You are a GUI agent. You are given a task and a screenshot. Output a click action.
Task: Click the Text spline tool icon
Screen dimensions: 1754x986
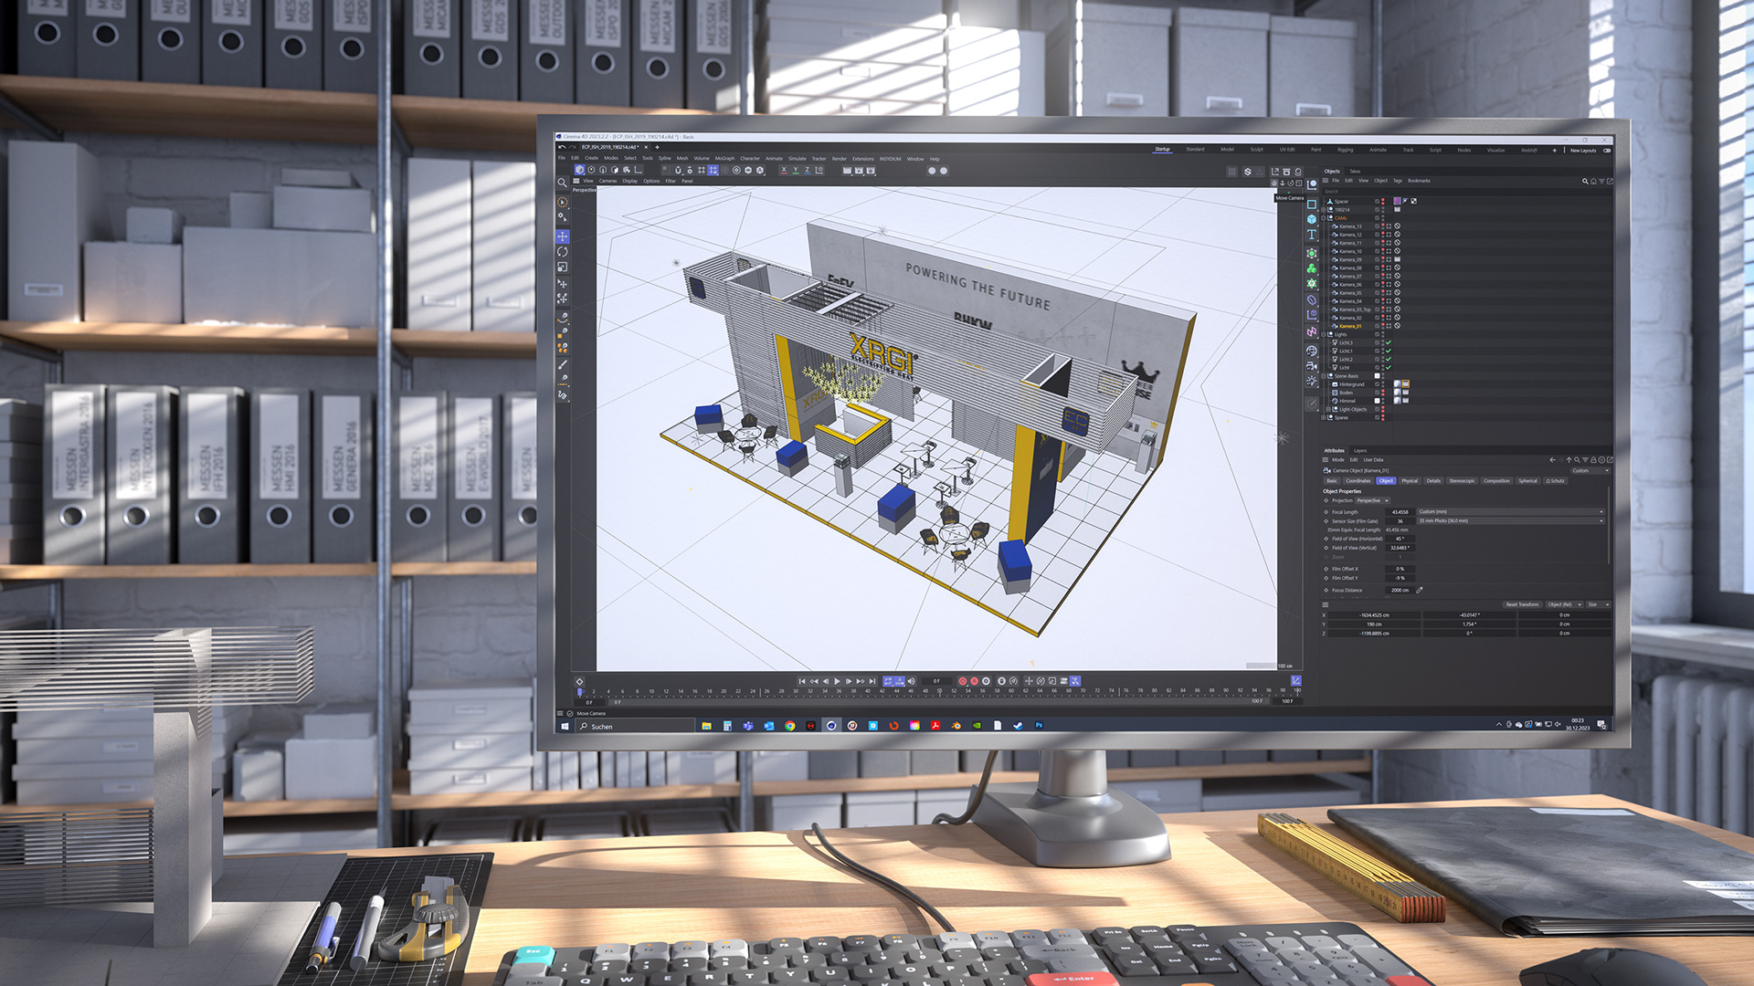click(1312, 235)
